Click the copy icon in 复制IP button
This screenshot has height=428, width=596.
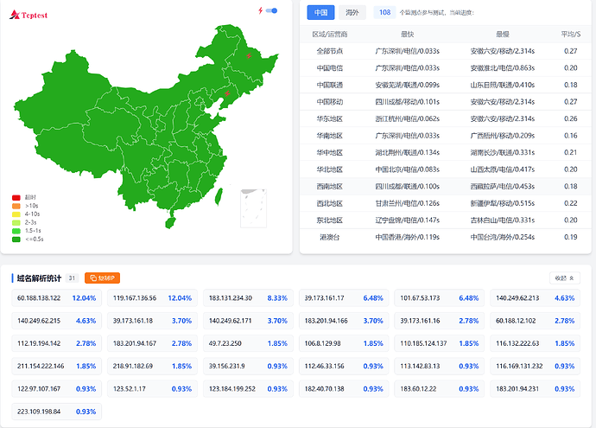(x=92, y=278)
